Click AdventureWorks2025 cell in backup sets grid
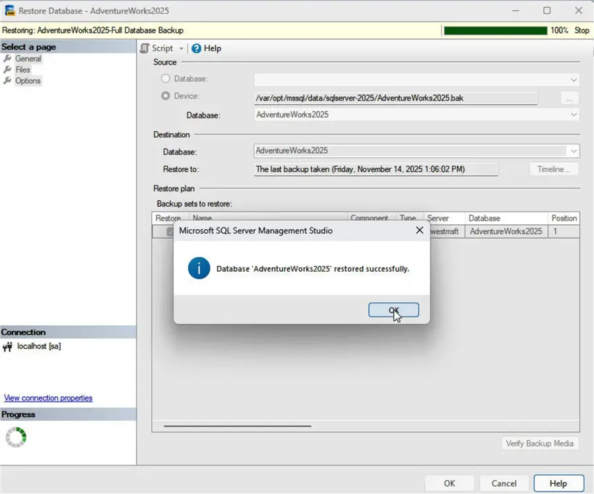 point(506,232)
